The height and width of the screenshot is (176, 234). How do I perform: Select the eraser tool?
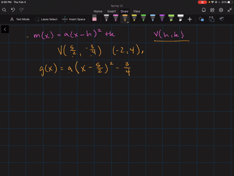(95, 18)
